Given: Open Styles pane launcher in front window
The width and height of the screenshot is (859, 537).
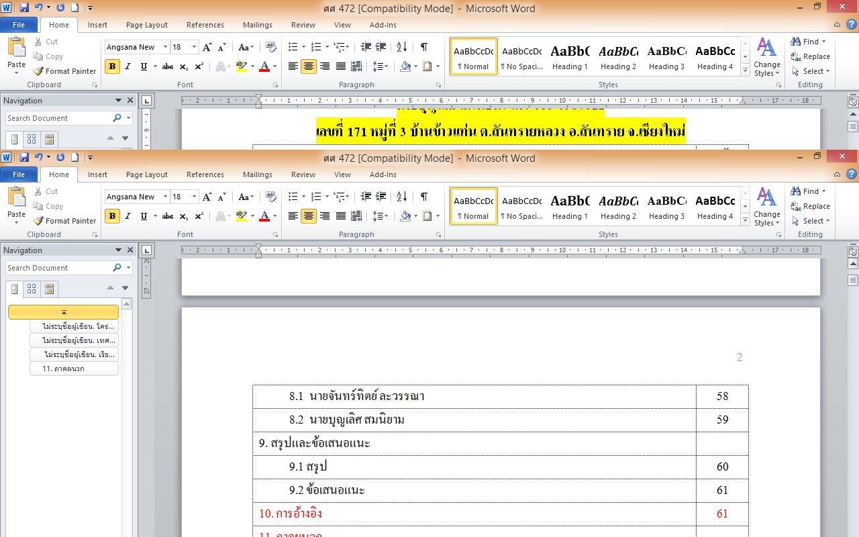Looking at the screenshot, I should 779,235.
